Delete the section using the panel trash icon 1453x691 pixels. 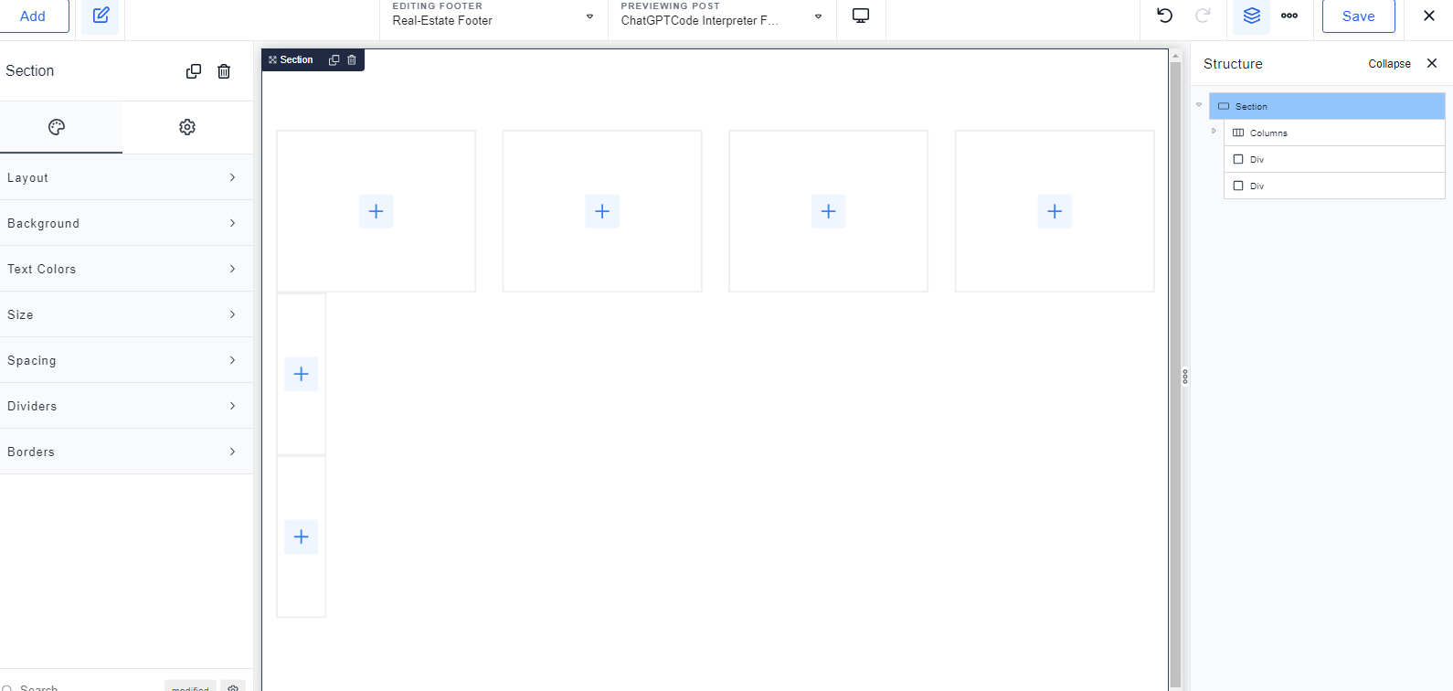click(224, 71)
